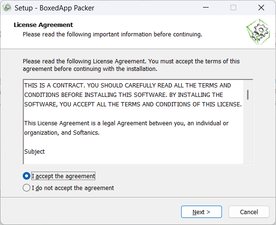The width and height of the screenshot is (276, 225).
Task: Close the BoxedApp Packer setup window
Action: coord(261,8)
